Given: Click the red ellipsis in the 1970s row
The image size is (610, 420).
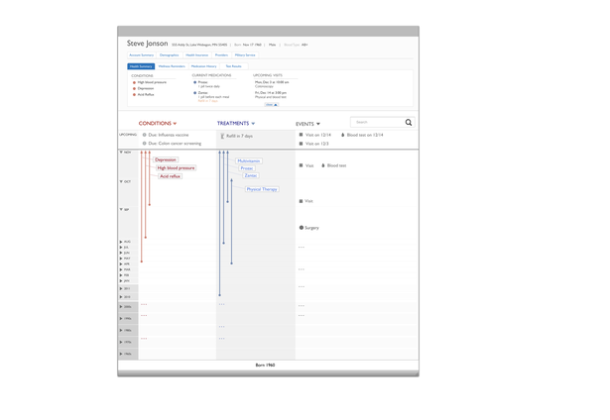Looking at the screenshot, I should tap(144, 339).
